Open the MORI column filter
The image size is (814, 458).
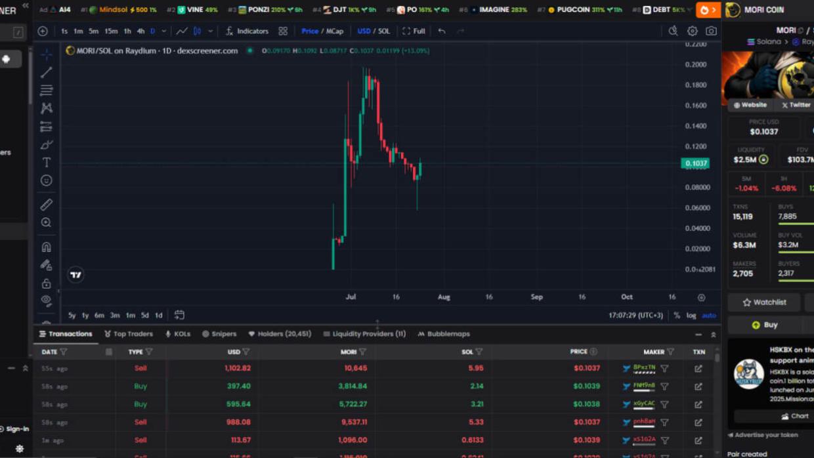coord(362,352)
